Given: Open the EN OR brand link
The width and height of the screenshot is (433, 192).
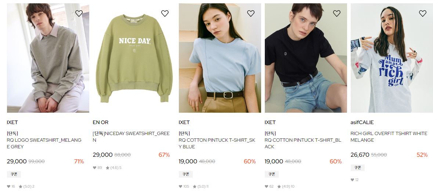Looking at the screenshot, I should [x=101, y=122].
